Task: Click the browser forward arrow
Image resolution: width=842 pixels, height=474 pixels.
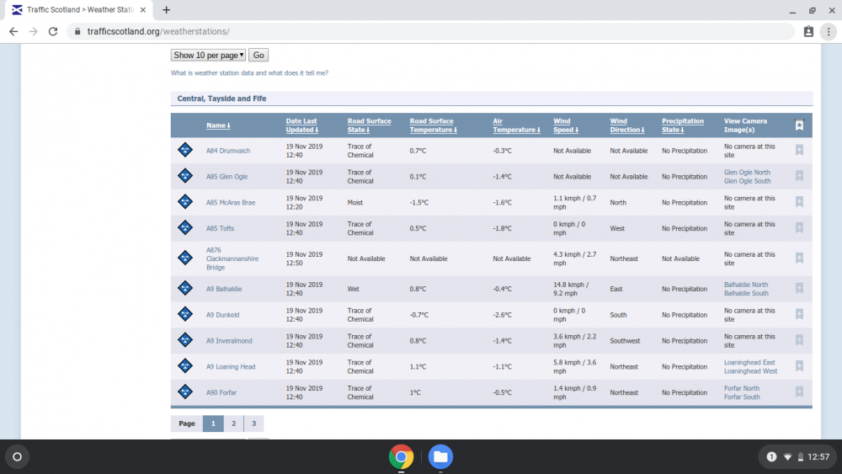Action: point(34,32)
